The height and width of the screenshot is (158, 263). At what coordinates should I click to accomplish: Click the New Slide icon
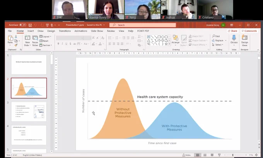pyautogui.click(x=27, y=38)
